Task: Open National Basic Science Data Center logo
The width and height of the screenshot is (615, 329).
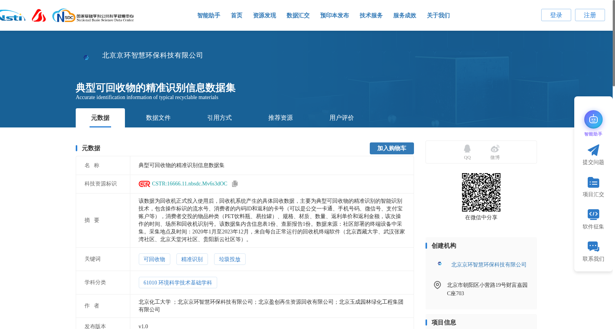Action: pos(93,16)
